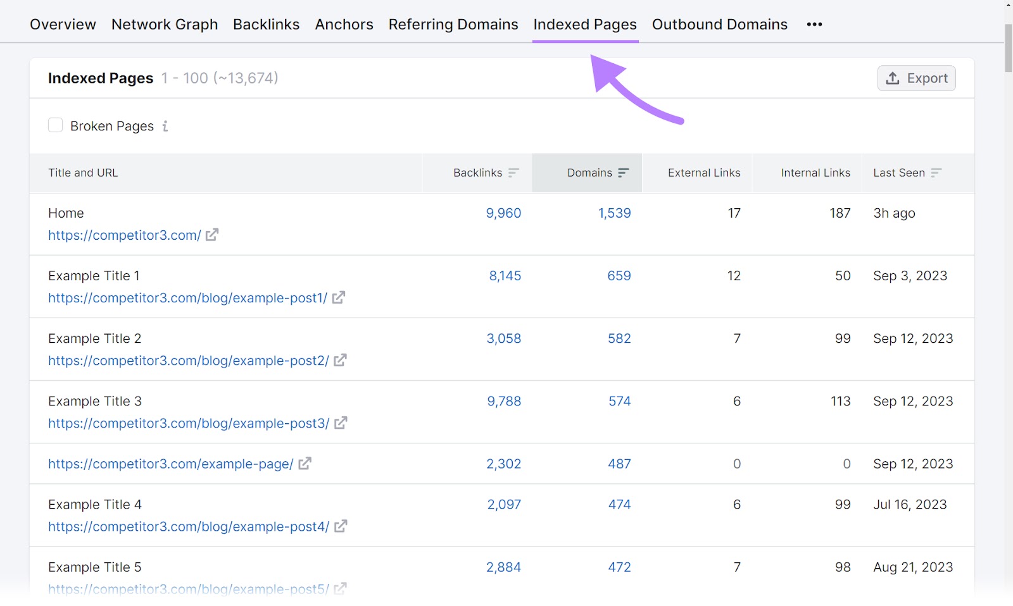Open the three-dot overflow menu
1013x606 pixels.
click(x=815, y=24)
